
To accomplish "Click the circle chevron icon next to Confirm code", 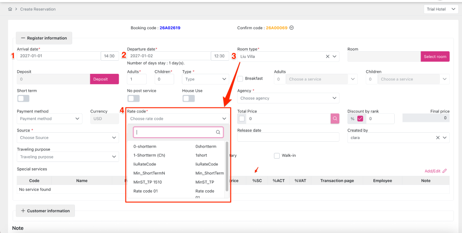I will [x=291, y=28].
